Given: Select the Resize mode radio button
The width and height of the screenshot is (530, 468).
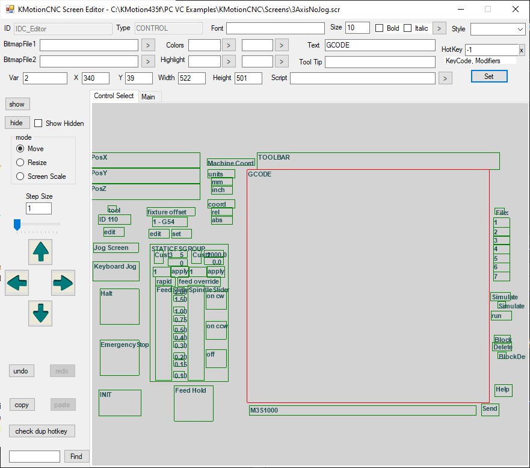Looking at the screenshot, I should [20, 163].
